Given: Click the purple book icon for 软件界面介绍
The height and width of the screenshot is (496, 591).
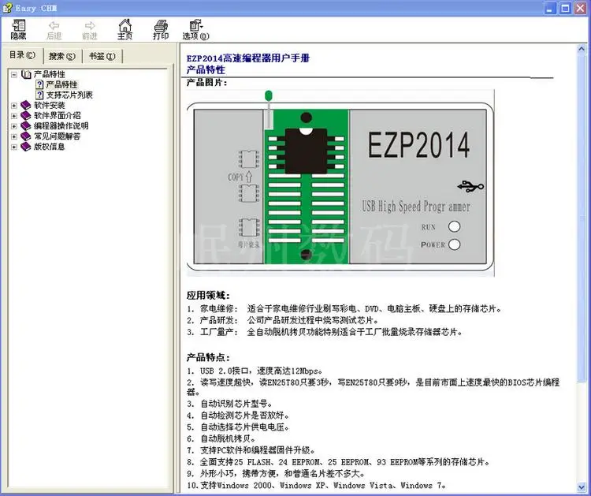Looking at the screenshot, I should tap(26, 115).
